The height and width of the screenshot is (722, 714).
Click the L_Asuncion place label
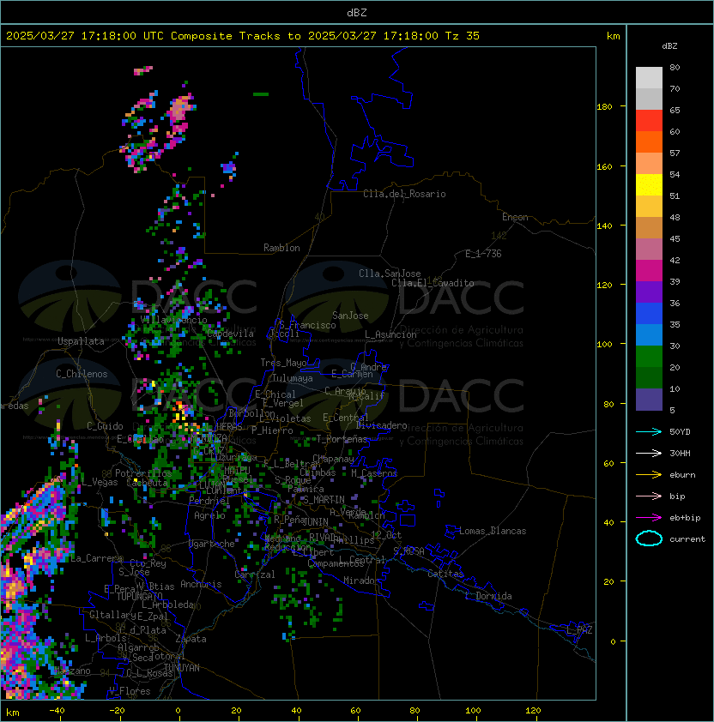pos(390,334)
